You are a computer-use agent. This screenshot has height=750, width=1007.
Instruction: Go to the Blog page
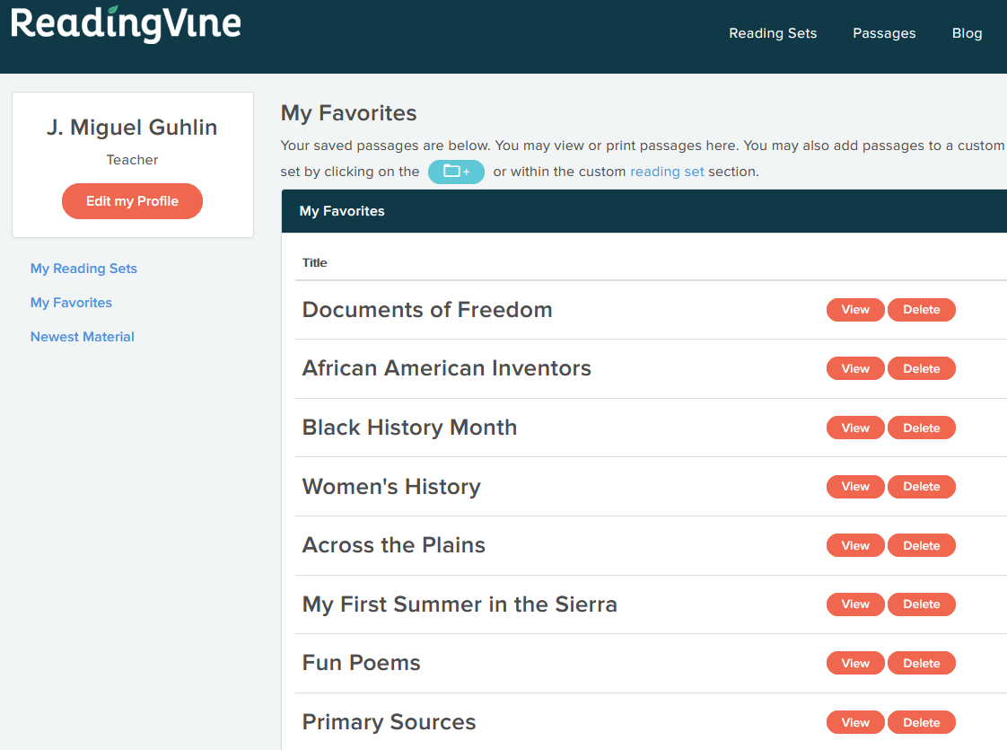coord(967,33)
